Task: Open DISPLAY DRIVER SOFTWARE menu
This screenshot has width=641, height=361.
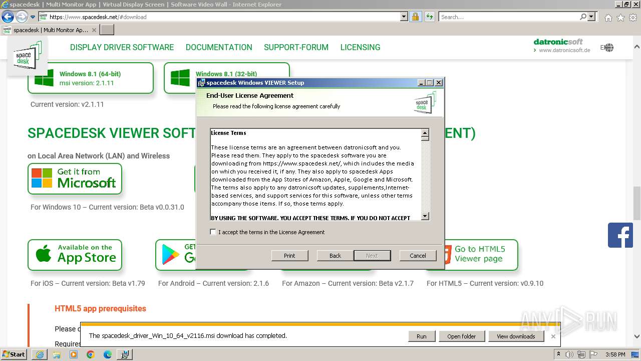Action: [x=122, y=47]
